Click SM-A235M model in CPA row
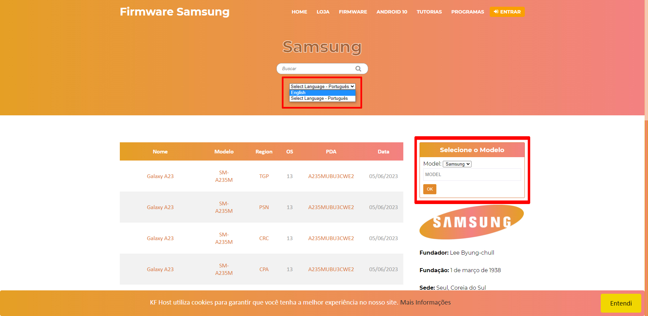Image resolution: width=648 pixels, height=316 pixels. click(224, 269)
